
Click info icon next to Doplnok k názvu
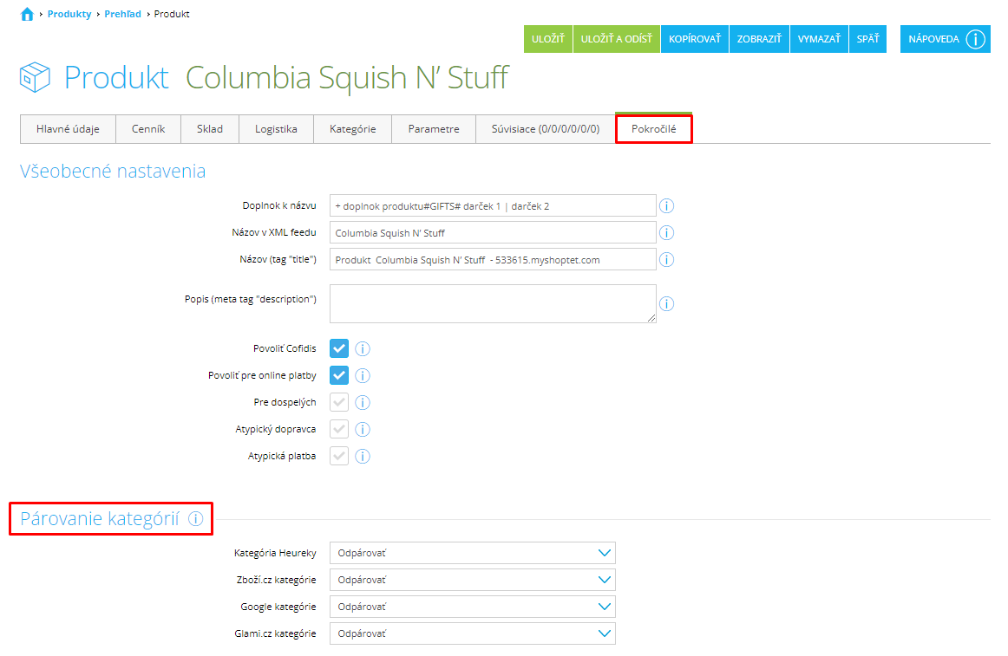click(x=666, y=206)
